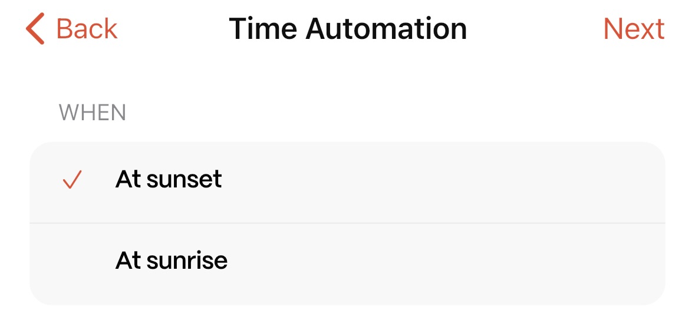This screenshot has height=323, width=695.
Task: Tap the word 'sunrise' in the second row
Action: 187,260
